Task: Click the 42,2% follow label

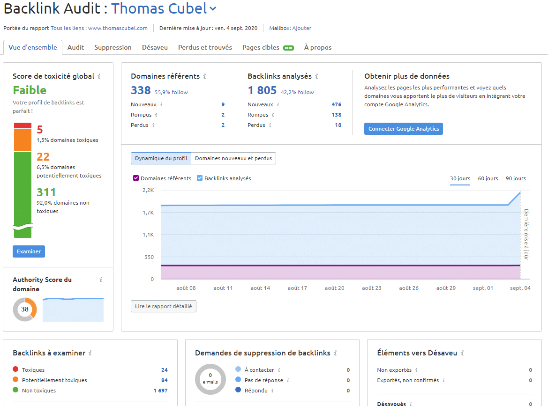Action: [x=297, y=92]
